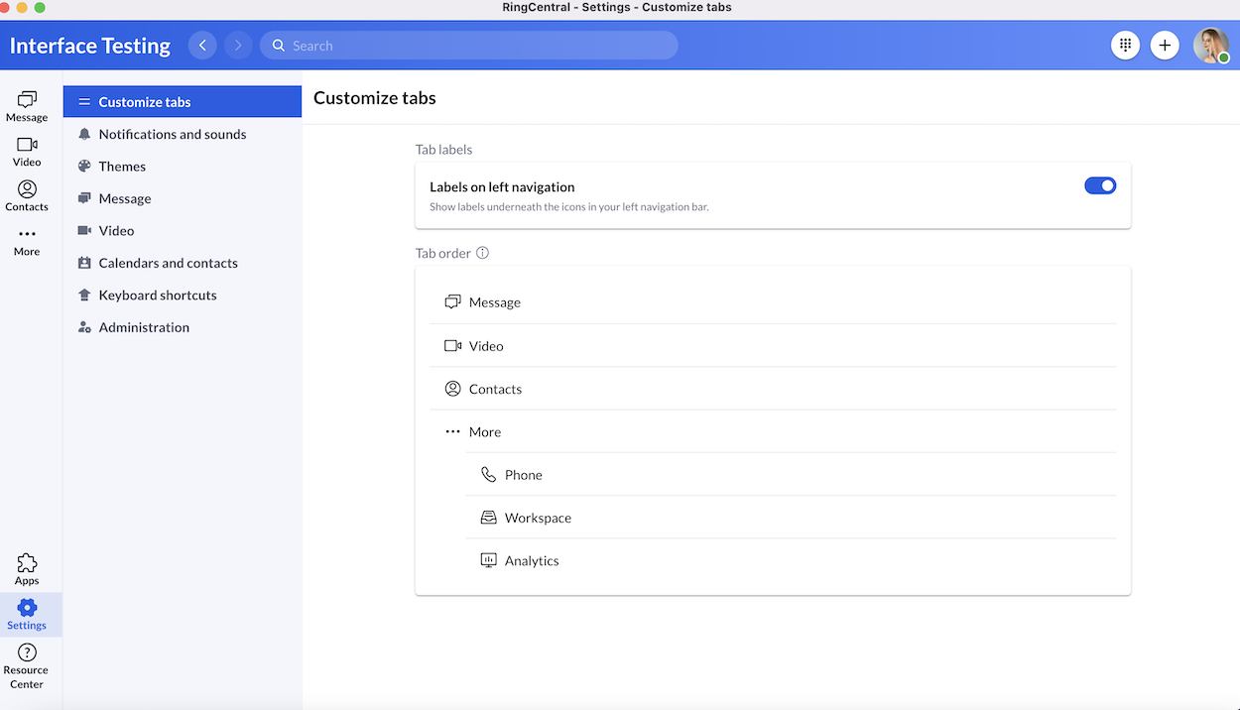1240x710 pixels.
Task: Click the 'Show labels underneath the icons' description
Action: point(568,207)
